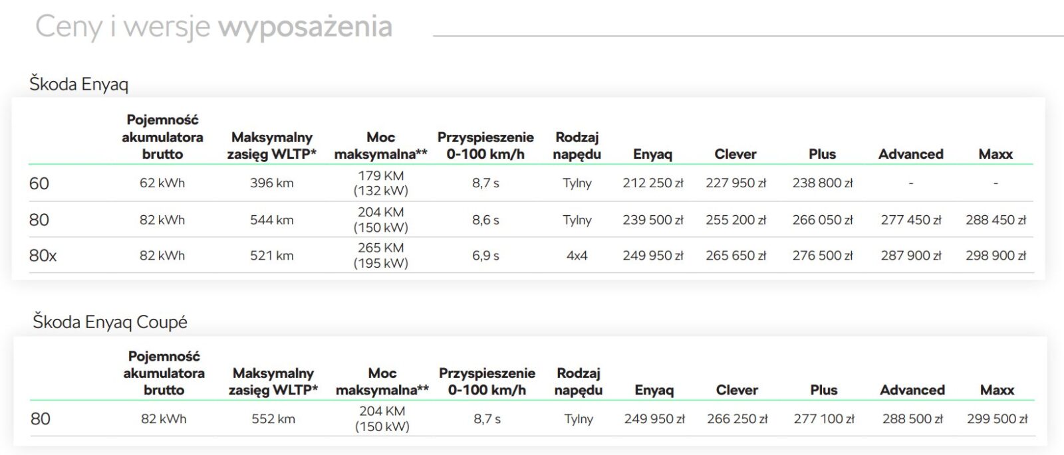
Task: Click the 4x4 drive type cell
Action: [577, 256]
